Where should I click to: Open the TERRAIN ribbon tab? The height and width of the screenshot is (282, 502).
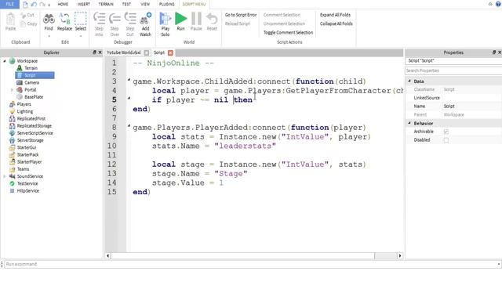click(106, 4)
